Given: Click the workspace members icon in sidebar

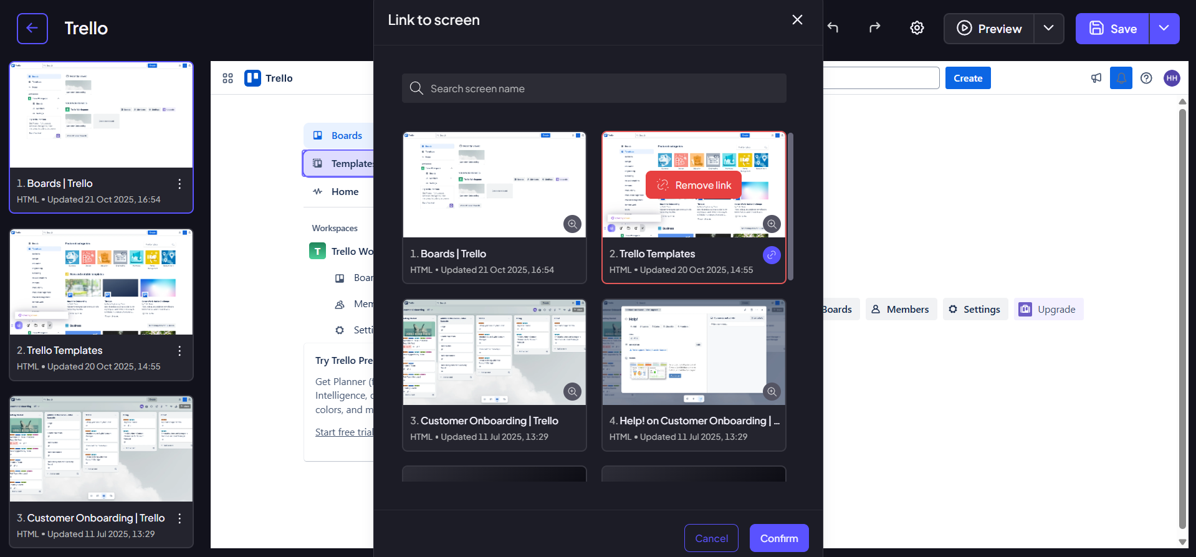Looking at the screenshot, I should click(x=340, y=304).
